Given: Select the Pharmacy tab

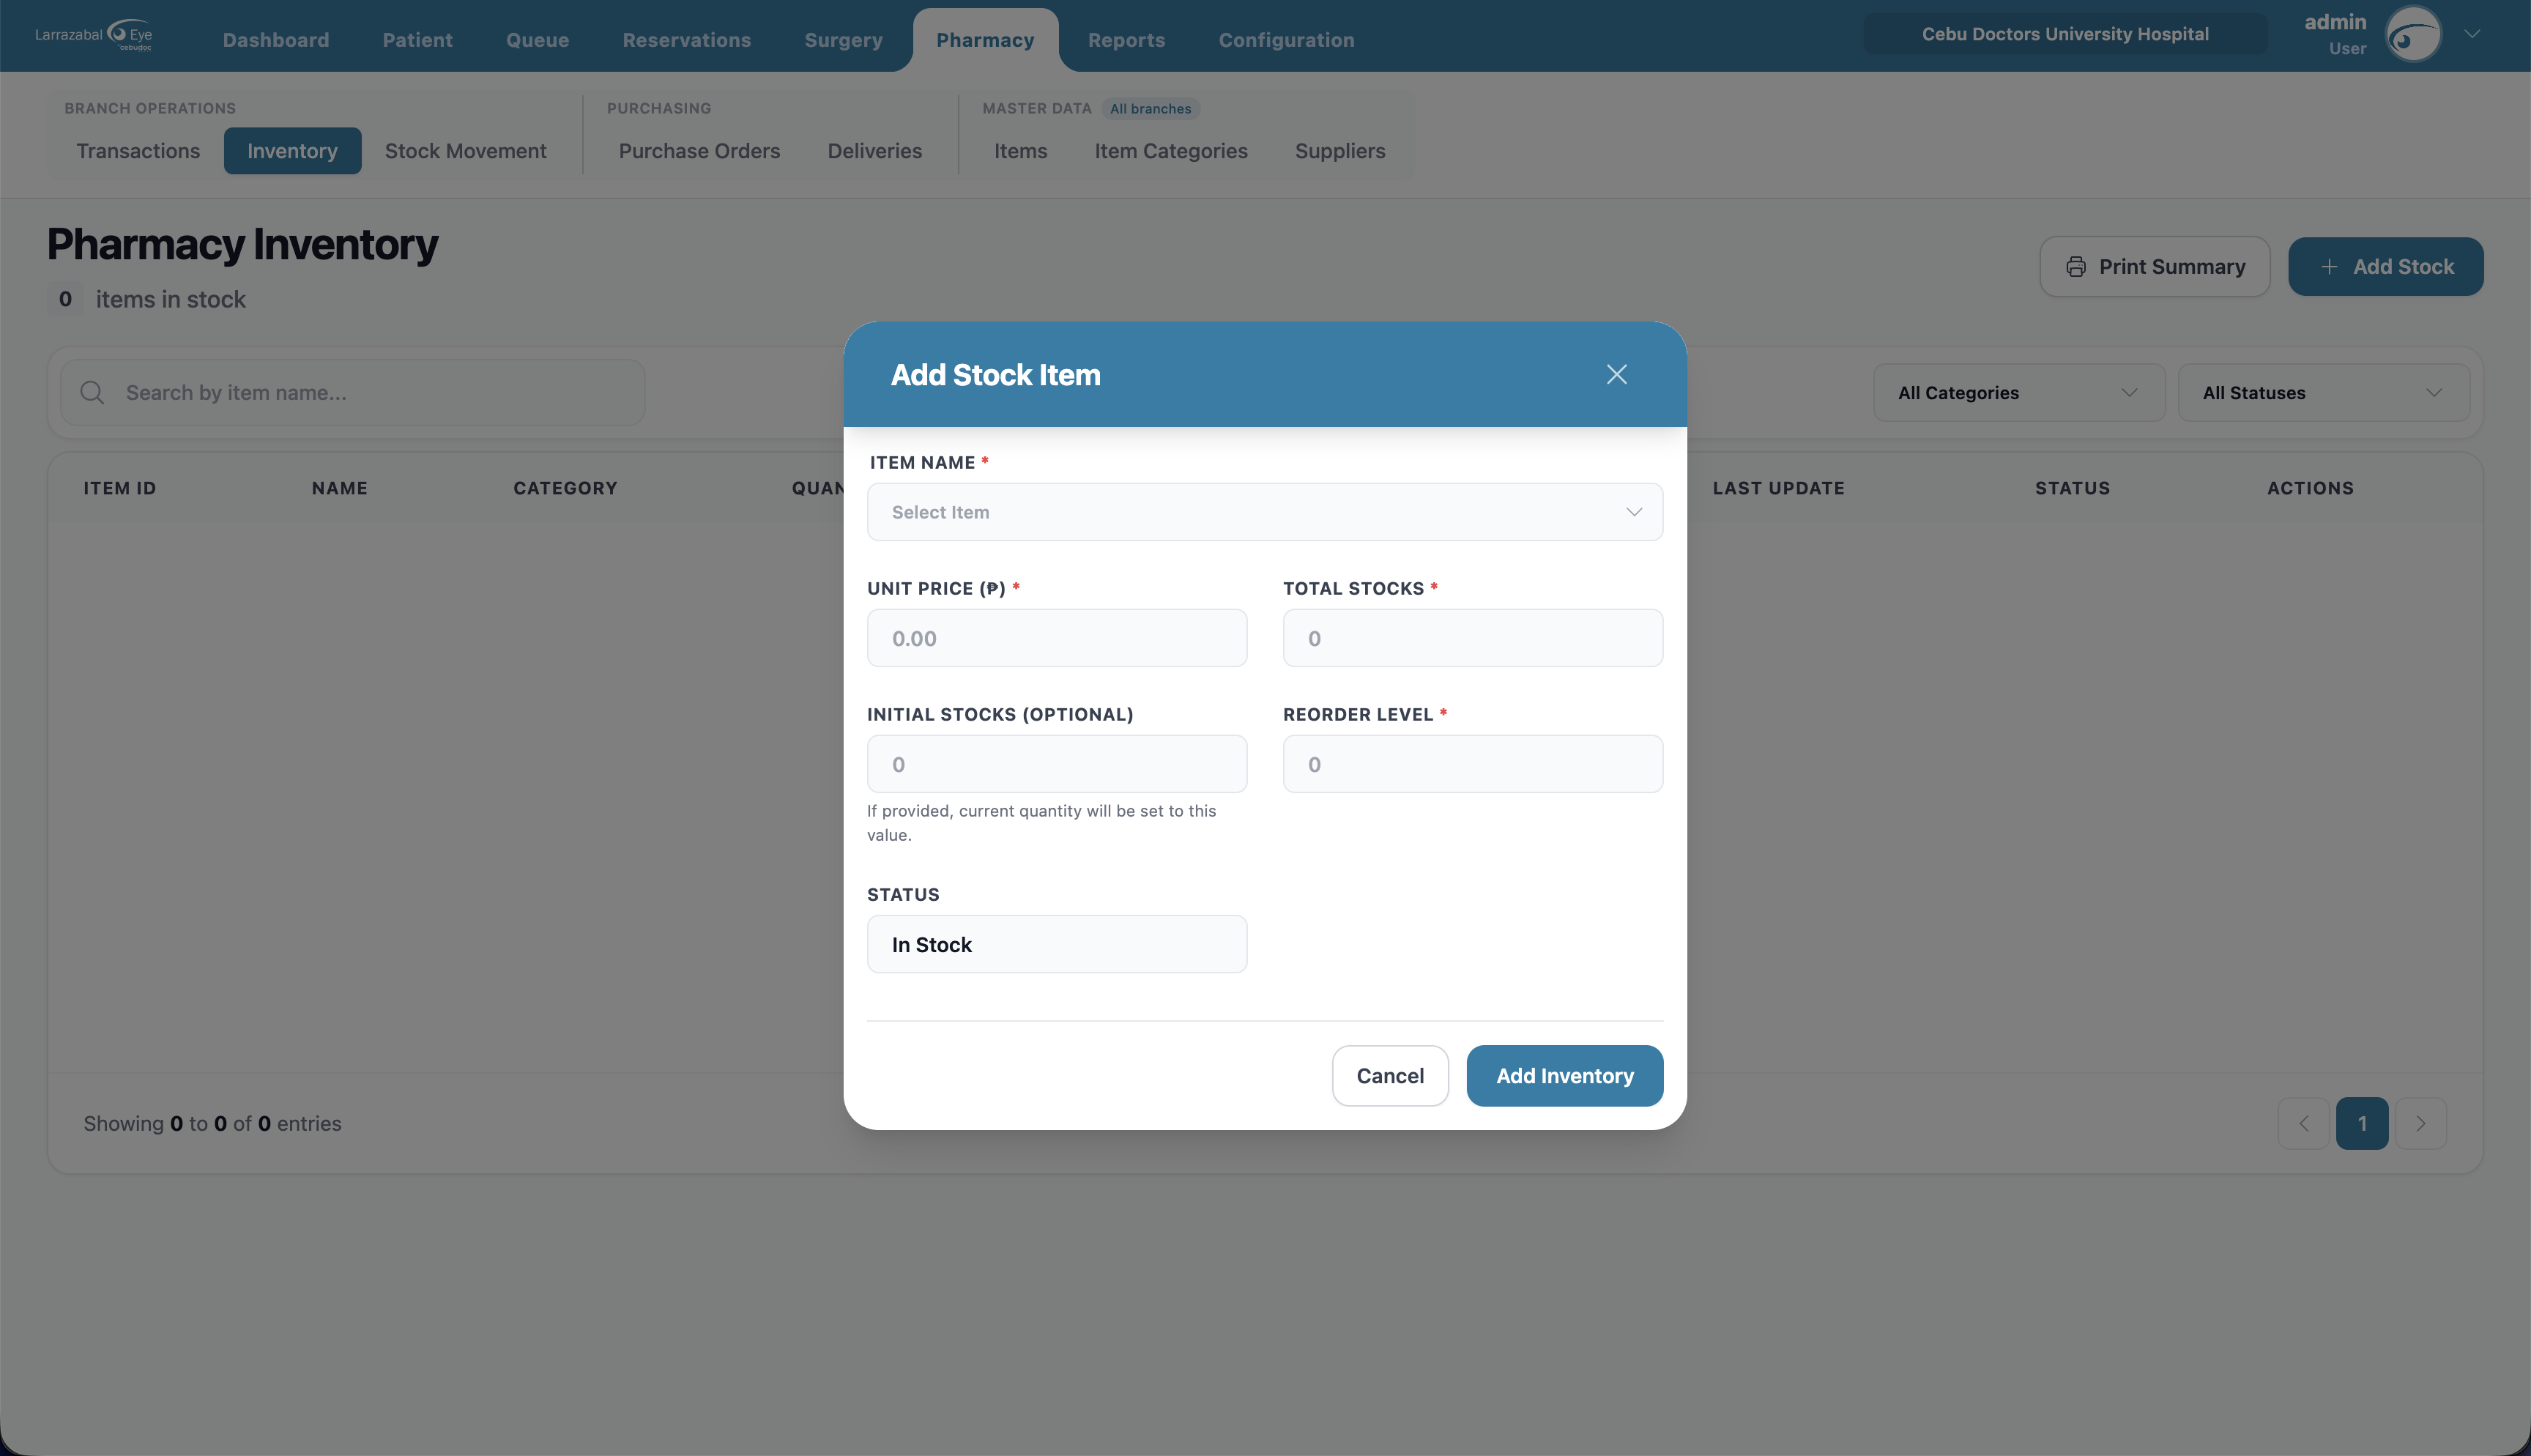Looking at the screenshot, I should (x=986, y=40).
